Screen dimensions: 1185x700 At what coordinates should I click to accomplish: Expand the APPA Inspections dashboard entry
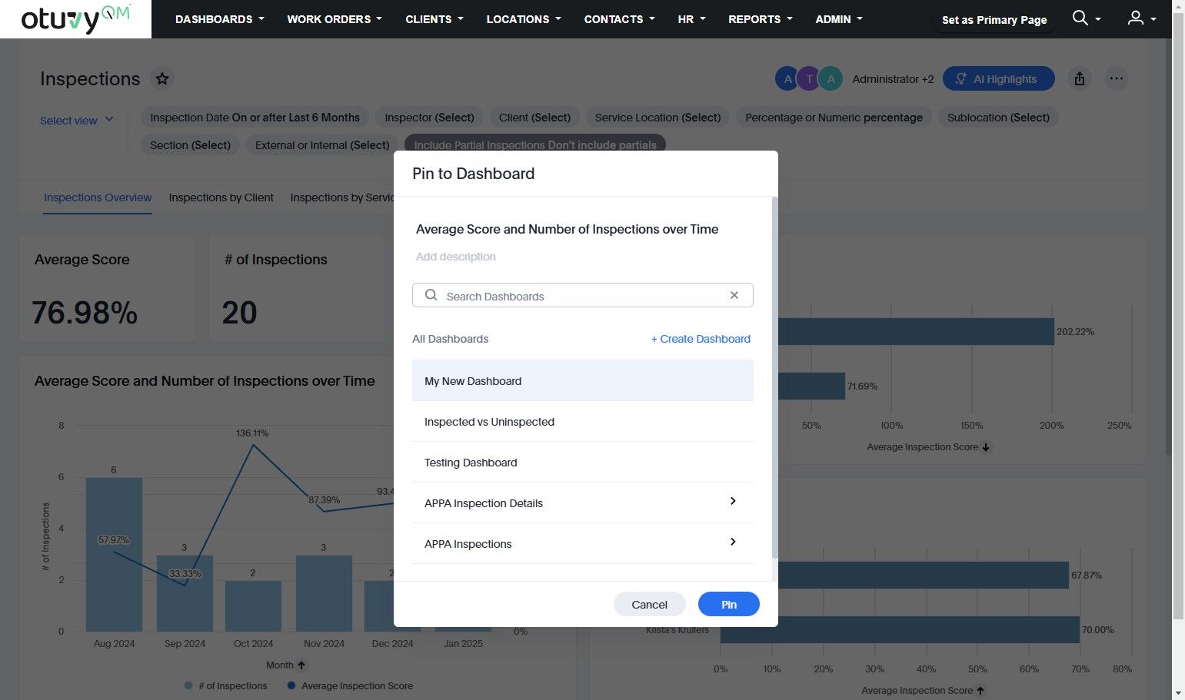(x=733, y=542)
